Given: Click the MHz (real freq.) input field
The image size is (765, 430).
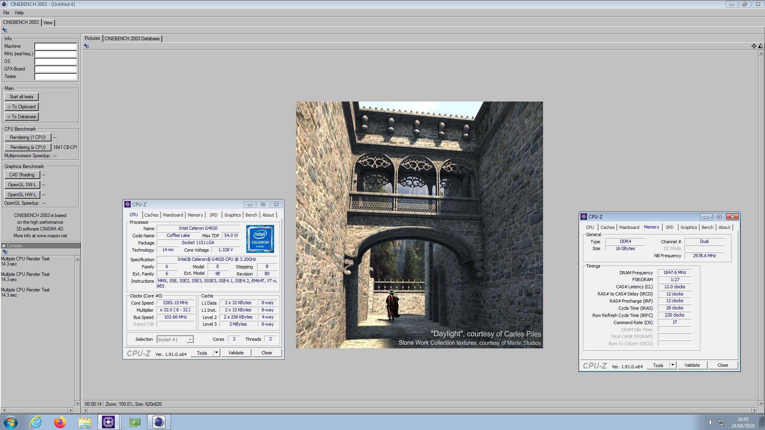Looking at the screenshot, I should point(55,54).
